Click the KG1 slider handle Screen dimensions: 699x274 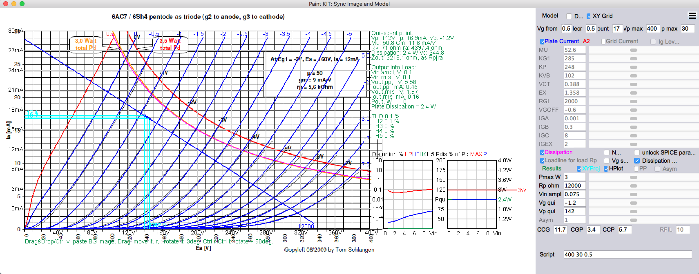[x=634, y=59]
